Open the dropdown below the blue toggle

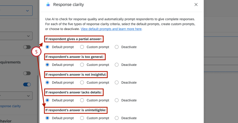(16, 96)
